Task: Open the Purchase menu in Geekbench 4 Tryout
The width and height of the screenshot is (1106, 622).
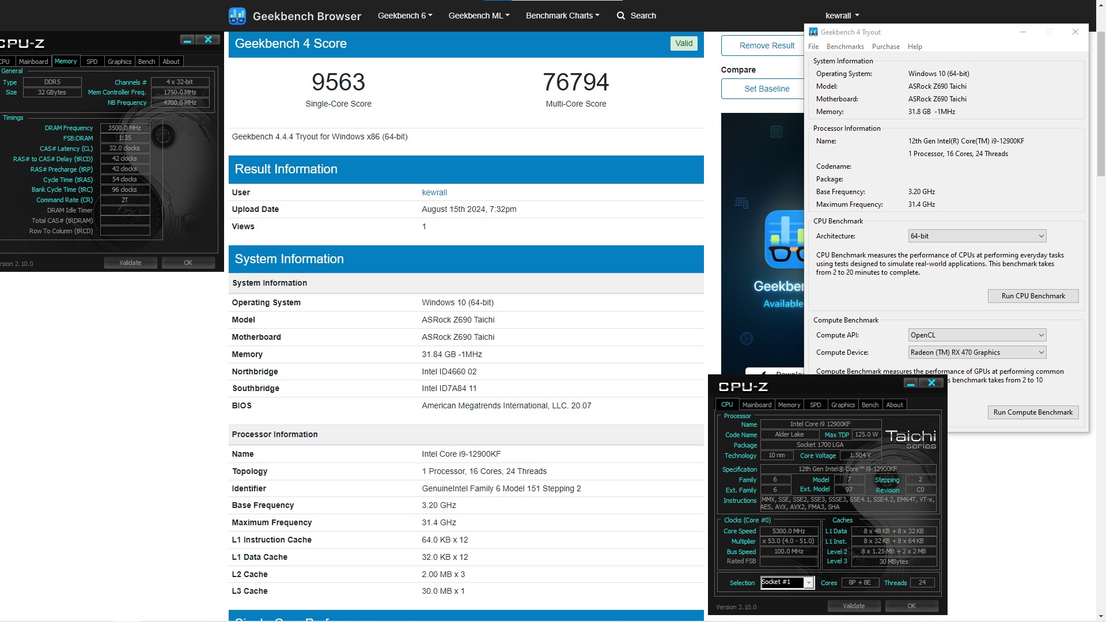Action: [x=886, y=47]
